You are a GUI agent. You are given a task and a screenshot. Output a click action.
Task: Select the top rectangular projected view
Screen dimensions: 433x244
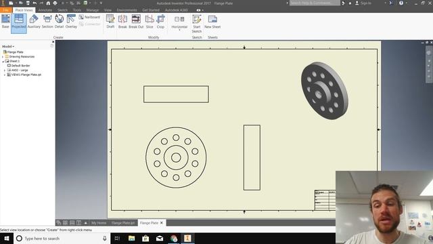pos(176,94)
